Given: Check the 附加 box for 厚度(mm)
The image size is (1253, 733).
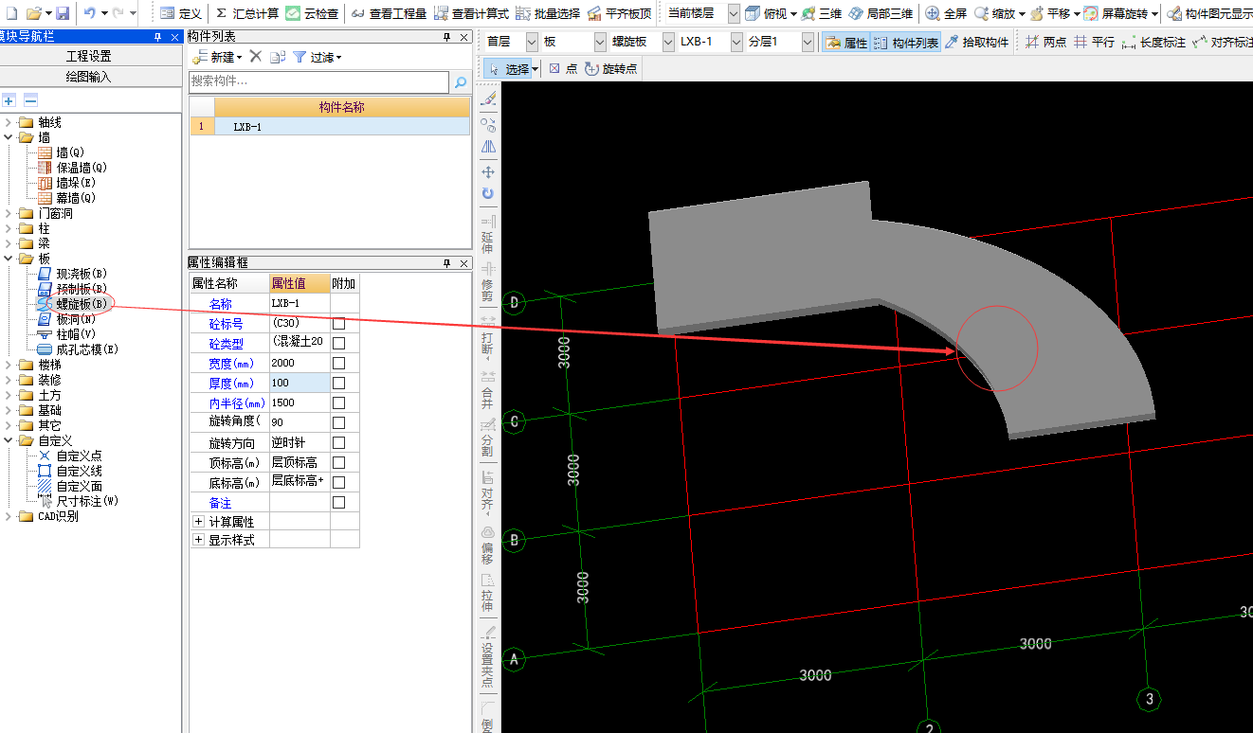Looking at the screenshot, I should tap(338, 384).
